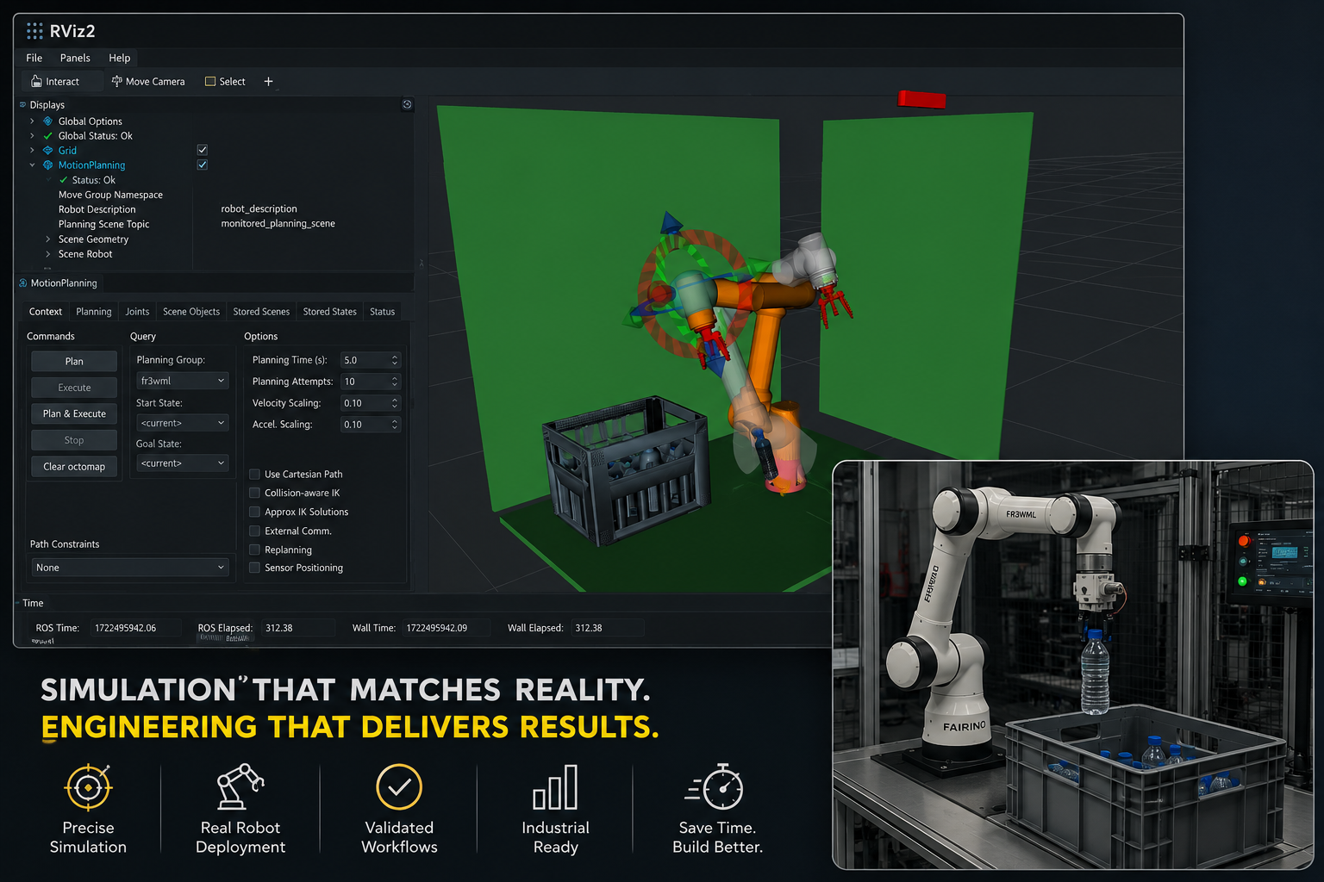Turn on Replanning checkbox
The image size is (1324, 882).
[254, 550]
